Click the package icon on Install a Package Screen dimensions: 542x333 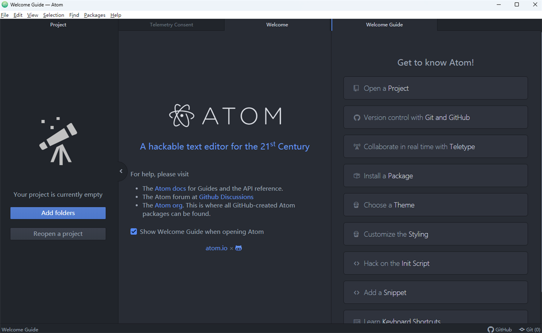(356, 176)
